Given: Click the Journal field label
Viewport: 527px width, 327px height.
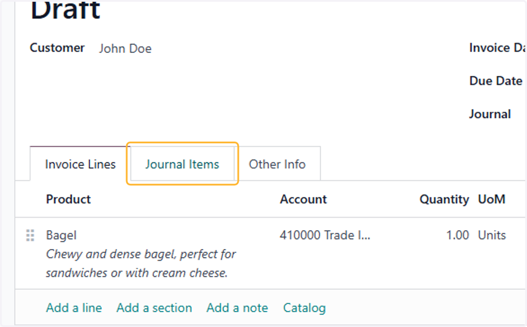Looking at the screenshot, I should click(x=490, y=114).
